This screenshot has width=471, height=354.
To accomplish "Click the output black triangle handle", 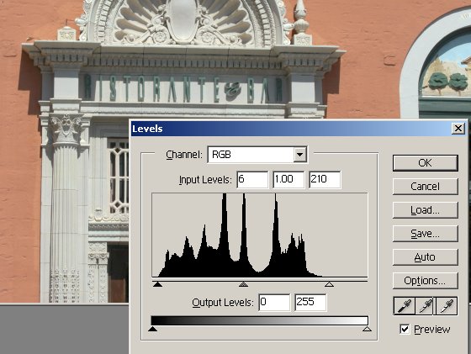I will [152, 329].
